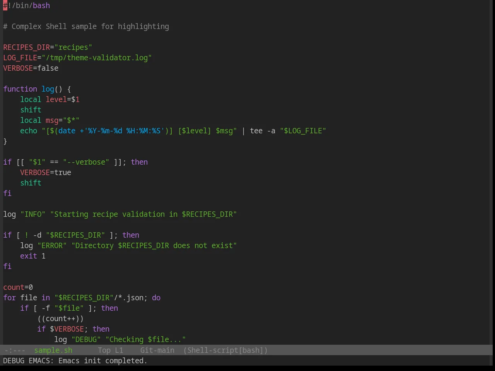Click the shebang line #!/bin/bash

click(x=27, y=5)
